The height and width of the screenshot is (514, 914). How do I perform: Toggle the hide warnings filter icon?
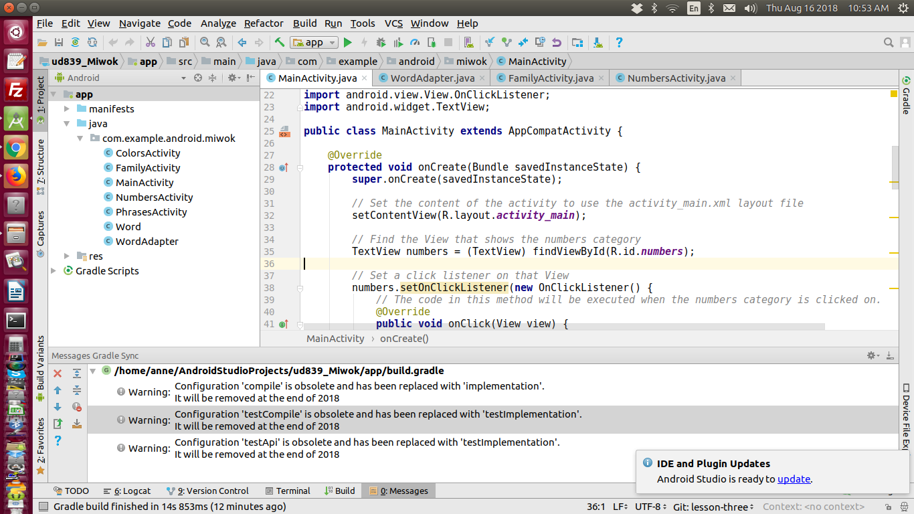(x=77, y=407)
